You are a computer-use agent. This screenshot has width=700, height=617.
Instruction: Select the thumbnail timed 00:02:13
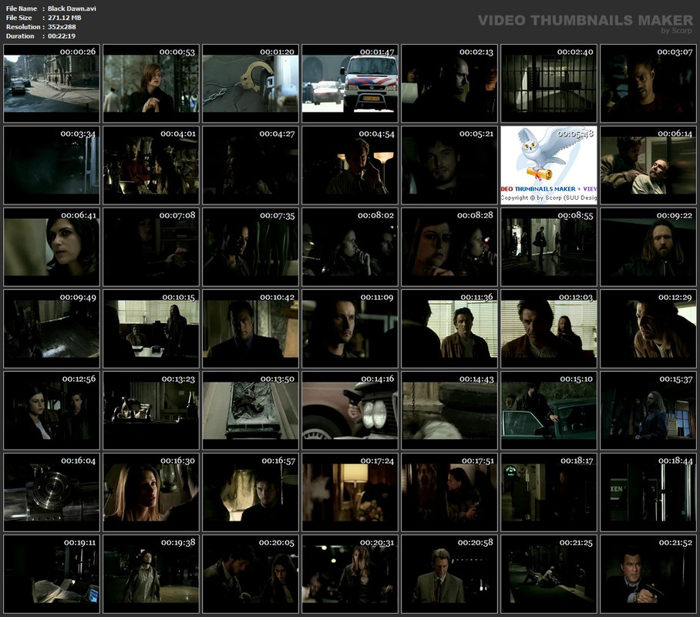tap(449, 83)
